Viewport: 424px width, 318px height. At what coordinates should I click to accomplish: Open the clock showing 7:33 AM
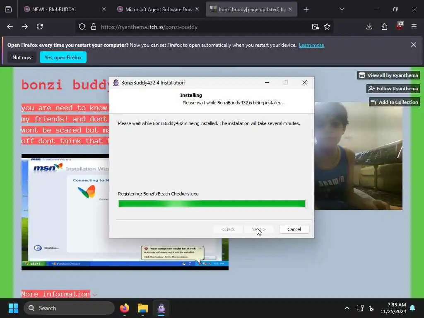click(393, 308)
